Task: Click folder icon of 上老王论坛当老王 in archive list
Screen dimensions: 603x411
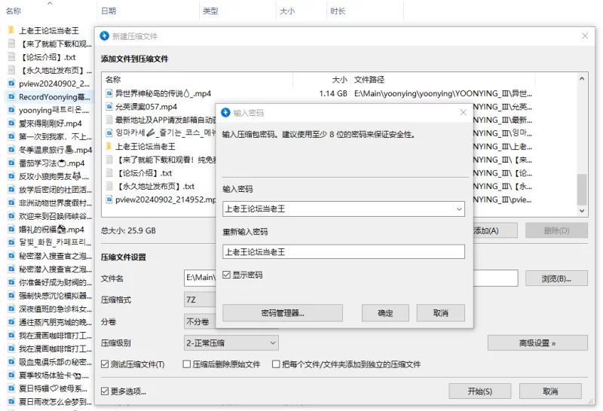Action: click(109, 146)
